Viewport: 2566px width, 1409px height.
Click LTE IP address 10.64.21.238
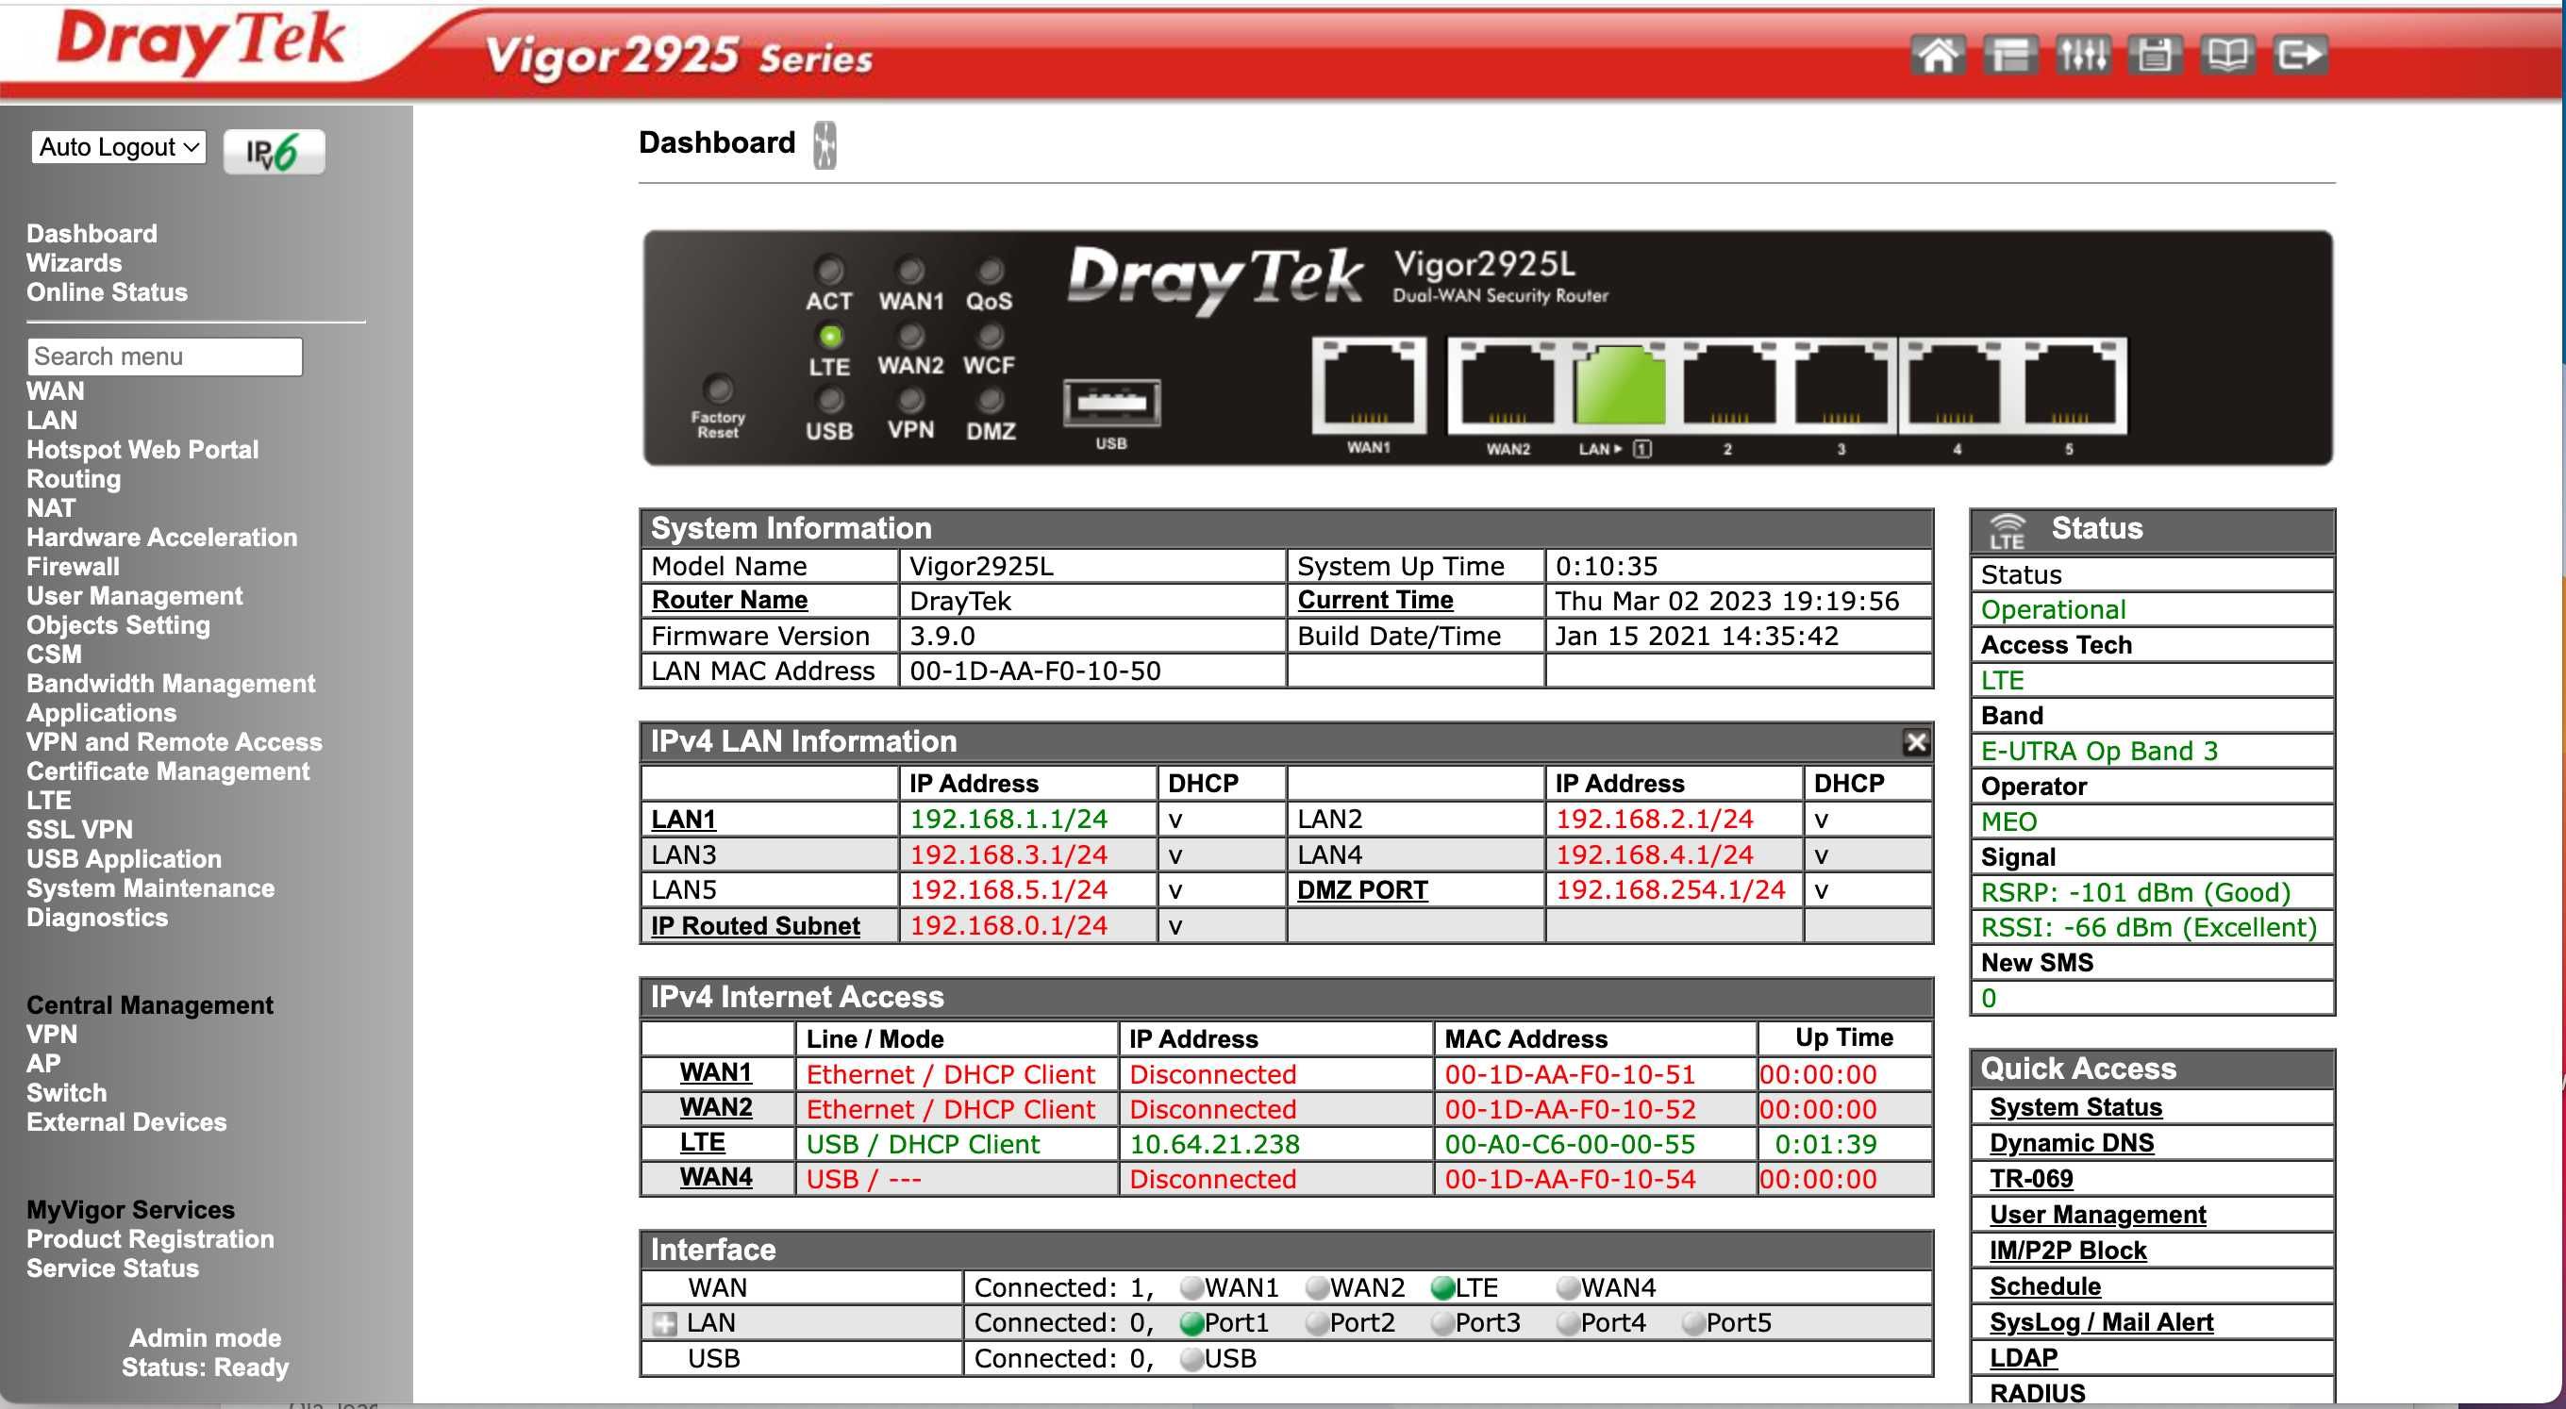pos(1214,1144)
